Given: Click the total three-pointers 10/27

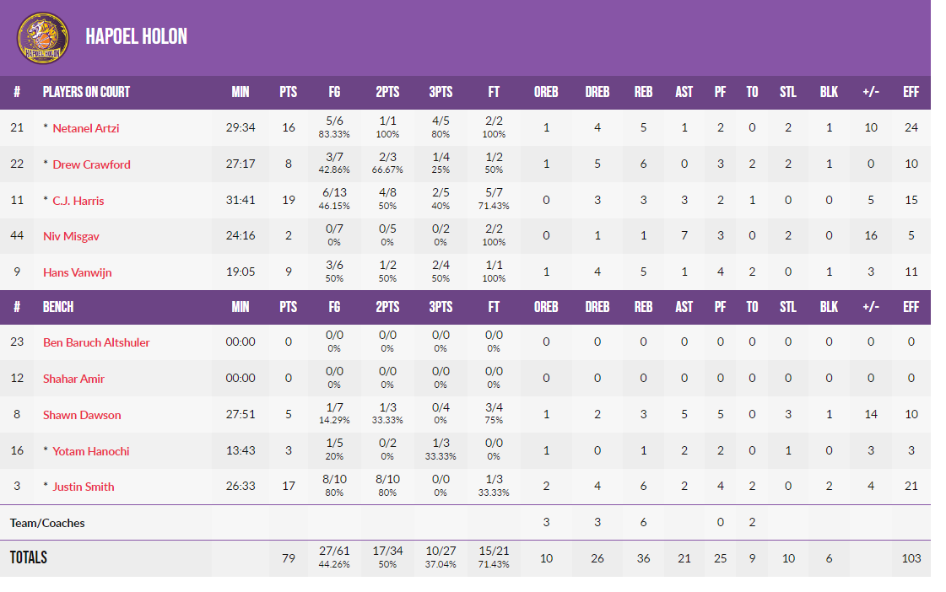Looking at the screenshot, I should pos(441,551).
